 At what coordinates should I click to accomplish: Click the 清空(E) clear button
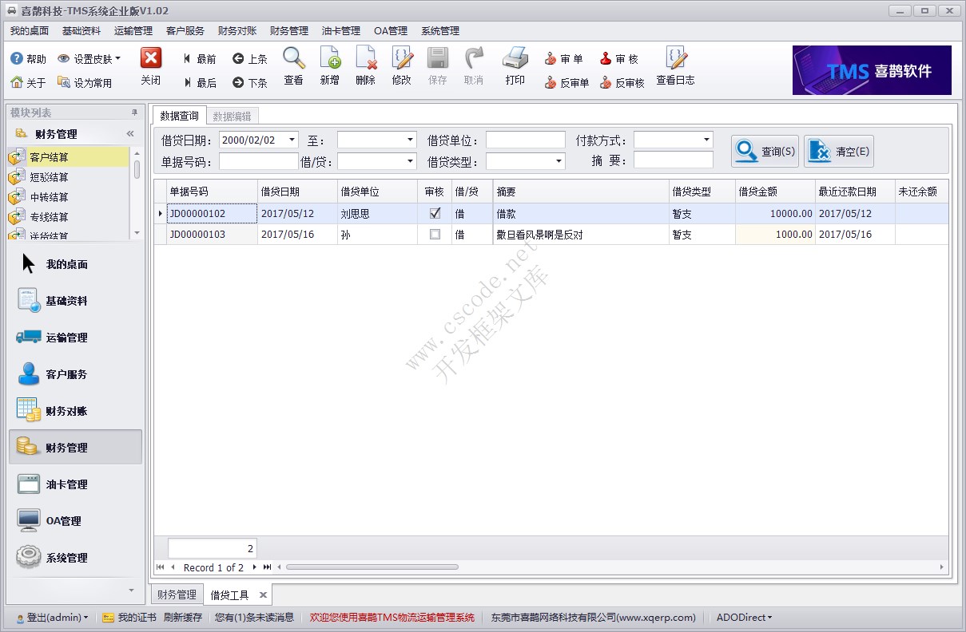[x=839, y=151]
